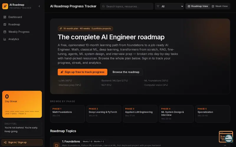
Task: Open Phase 1 Math Foundations card
Action: 68,114
